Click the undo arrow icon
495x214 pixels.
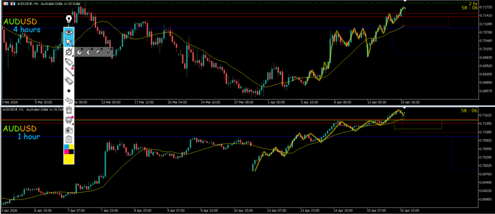[x=69, y=100]
